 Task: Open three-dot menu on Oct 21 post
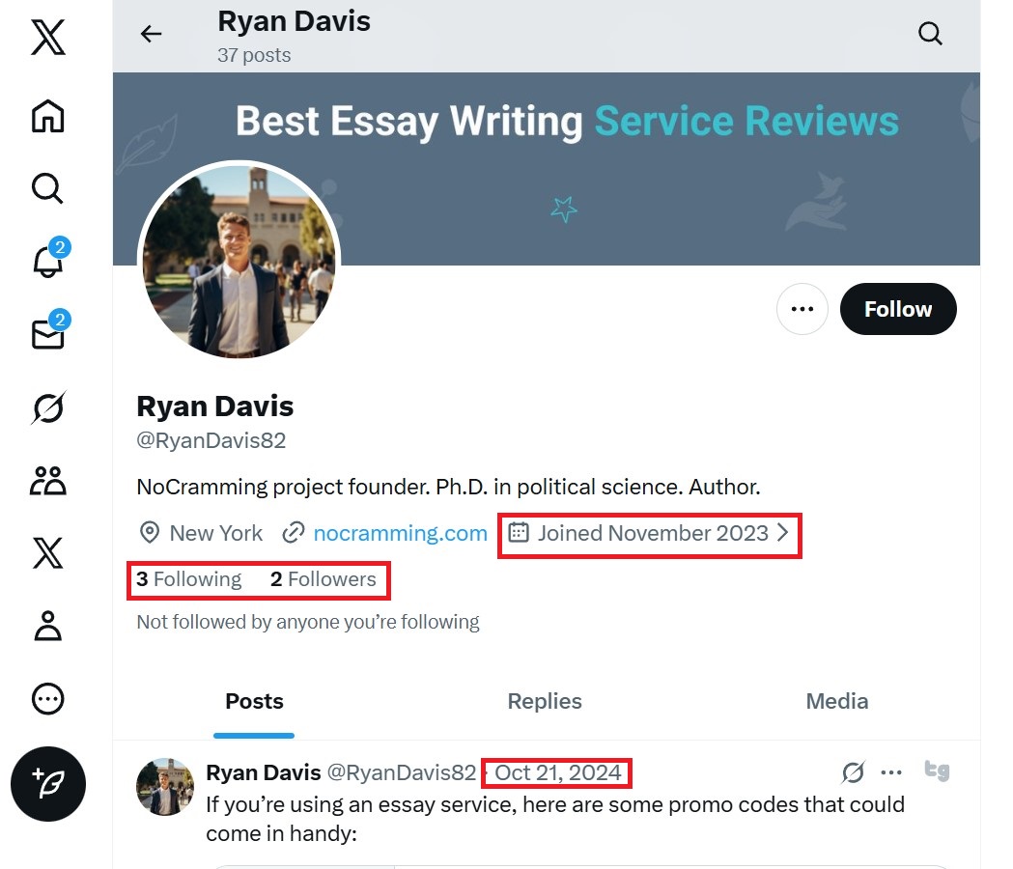tap(891, 772)
